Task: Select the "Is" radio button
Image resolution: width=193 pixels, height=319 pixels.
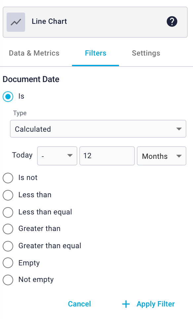Action: pos(8,97)
